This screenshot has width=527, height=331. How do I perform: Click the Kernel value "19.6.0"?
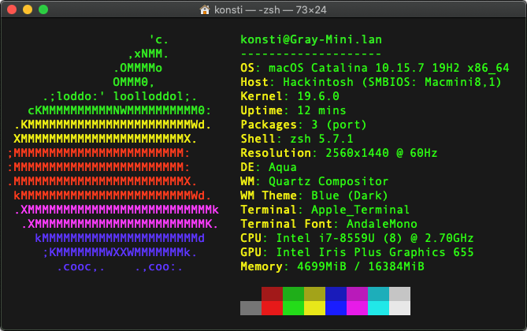pos(318,96)
